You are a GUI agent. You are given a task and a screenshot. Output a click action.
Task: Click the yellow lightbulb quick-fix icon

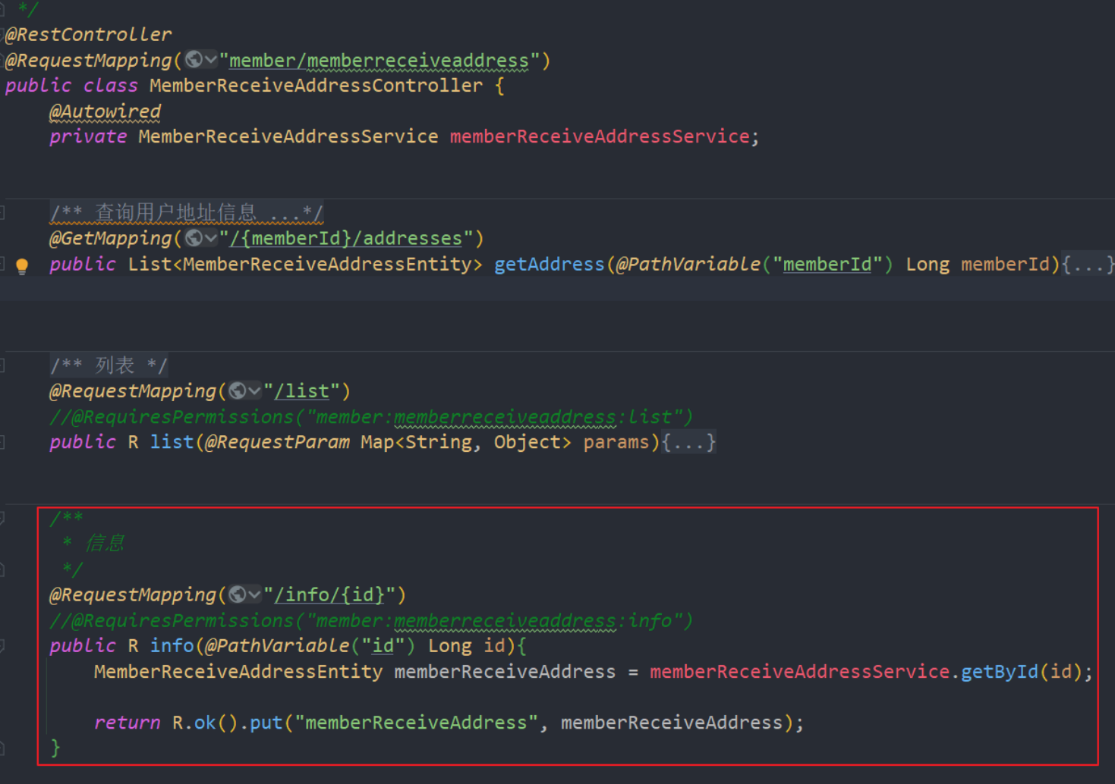tap(22, 265)
